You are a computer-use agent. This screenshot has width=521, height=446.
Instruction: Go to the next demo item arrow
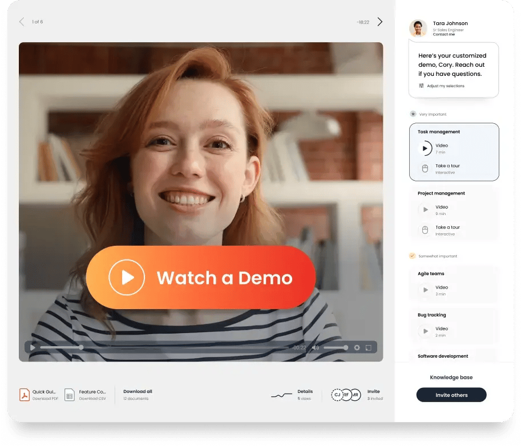click(x=380, y=22)
